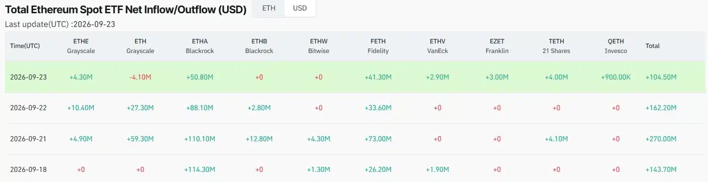This screenshot has width=708, height=182.
Task: Click the +104.50M total value
Action: [661, 77]
